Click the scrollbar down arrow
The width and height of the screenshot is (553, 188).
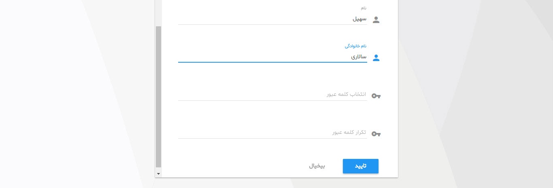coord(159,173)
